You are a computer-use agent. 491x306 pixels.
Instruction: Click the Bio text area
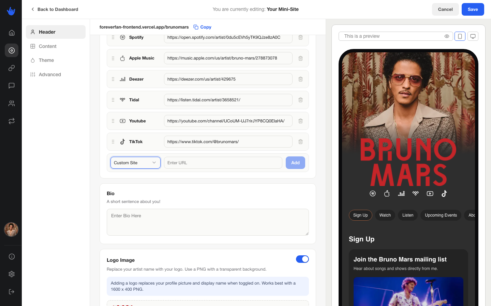208,222
